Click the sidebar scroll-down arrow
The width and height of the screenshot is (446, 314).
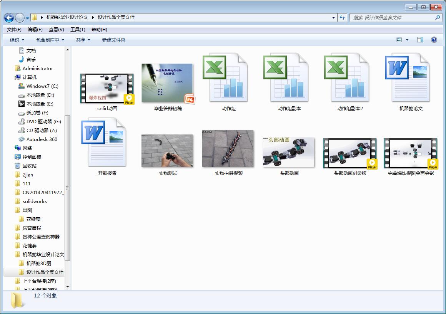tap(67, 287)
